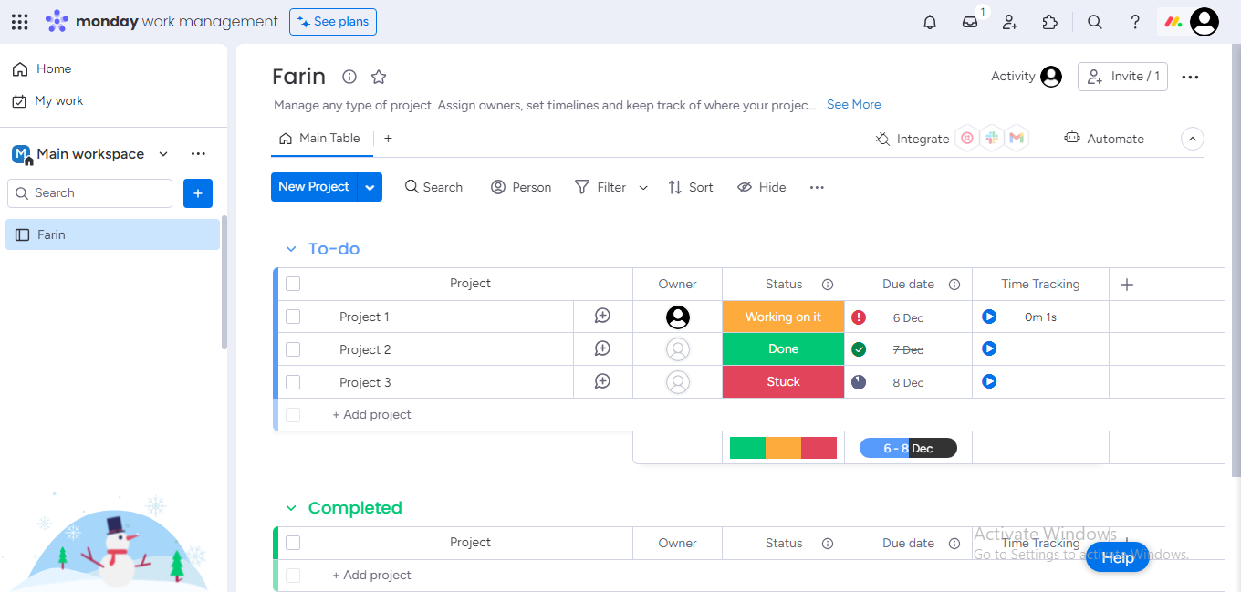The image size is (1241, 592).
Task: Star the Farin board as favorite
Action: pyautogui.click(x=379, y=77)
